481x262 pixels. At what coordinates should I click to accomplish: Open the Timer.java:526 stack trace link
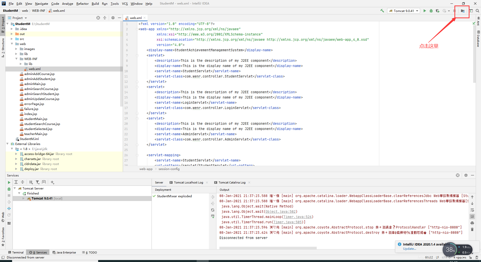click(298, 217)
